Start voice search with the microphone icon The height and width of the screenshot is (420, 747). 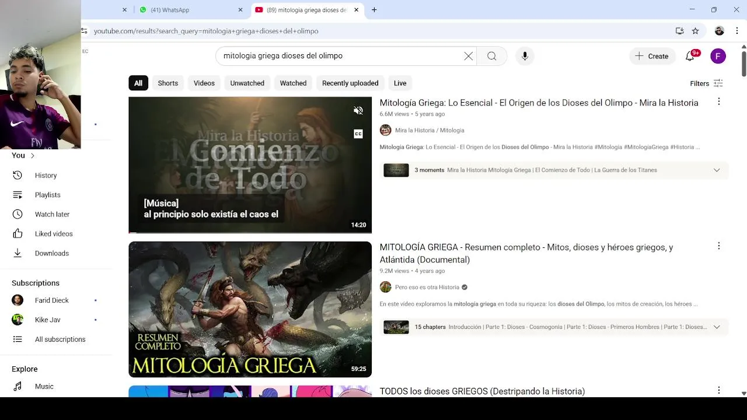pos(525,56)
